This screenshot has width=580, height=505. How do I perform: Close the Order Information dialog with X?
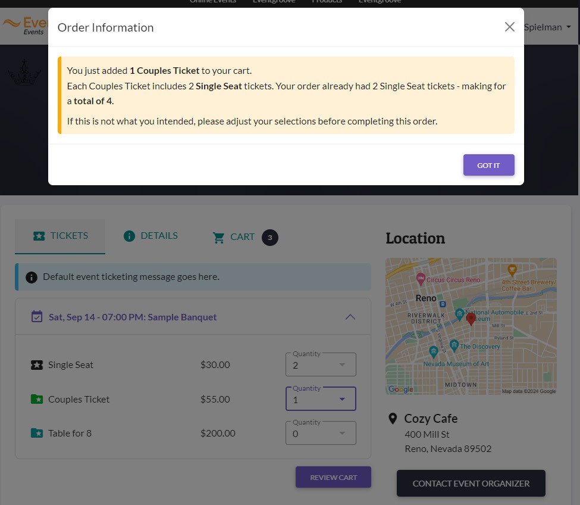509,27
